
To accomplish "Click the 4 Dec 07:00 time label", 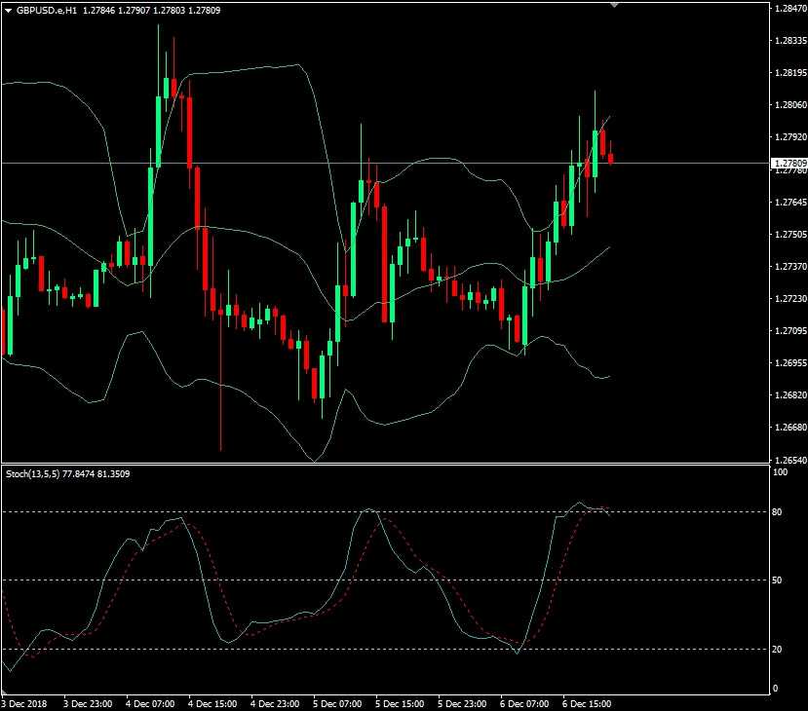I will [x=151, y=702].
